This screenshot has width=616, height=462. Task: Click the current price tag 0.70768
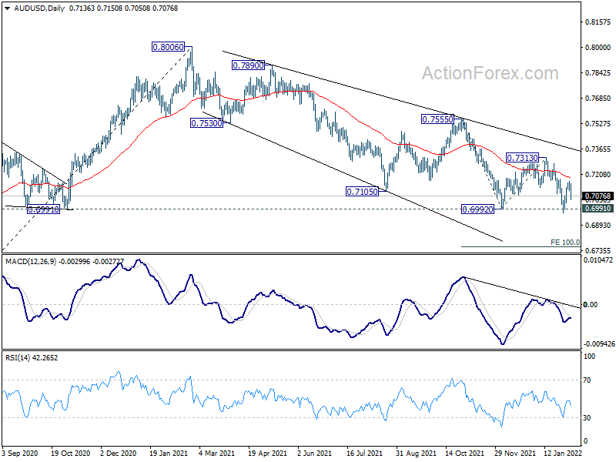click(x=598, y=196)
